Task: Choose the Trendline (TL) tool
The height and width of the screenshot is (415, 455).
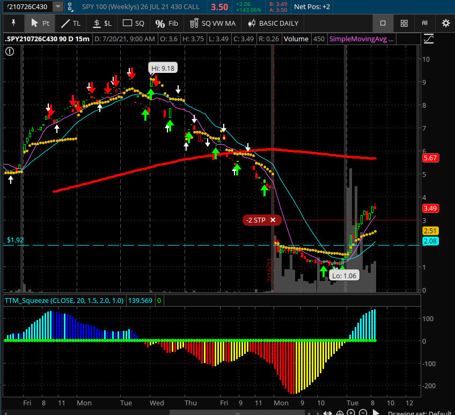Action: [x=70, y=24]
